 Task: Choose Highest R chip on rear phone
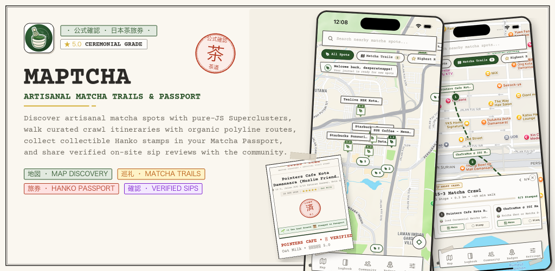pyautogui.click(x=514, y=57)
